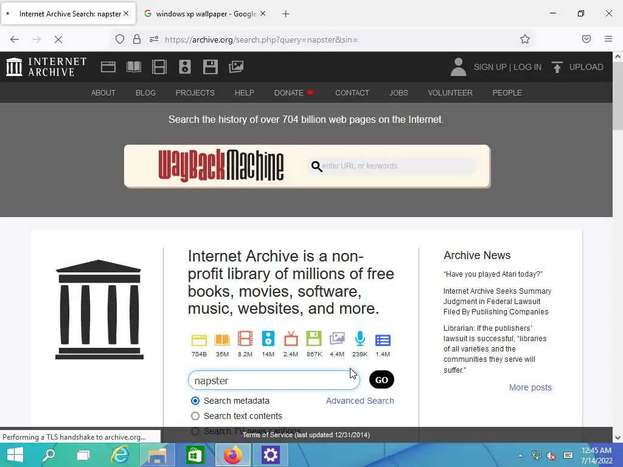Open the JOBS menu item
Viewport: 623px width, 467px height.
[x=399, y=92]
